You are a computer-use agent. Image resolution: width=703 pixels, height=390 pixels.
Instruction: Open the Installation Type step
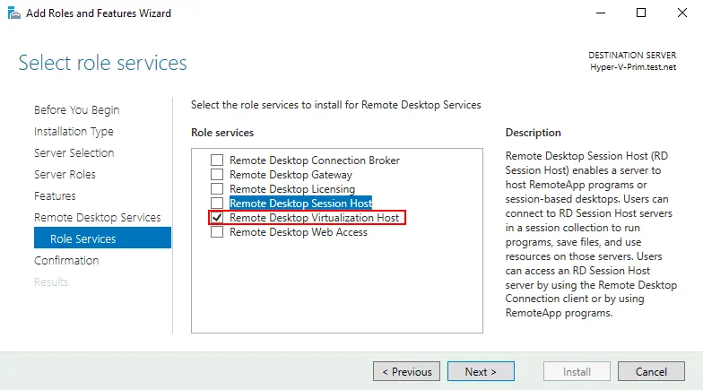pyautogui.click(x=74, y=132)
